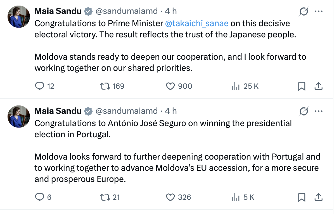Open the @takaichi_sanae mention link
This screenshot has width=334, height=214.
pos(196,23)
